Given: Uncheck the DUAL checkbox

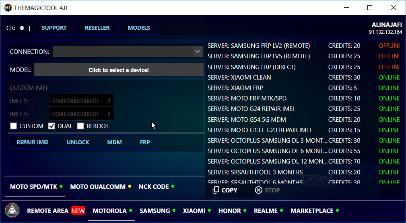Looking at the screenshot, I should coord(52,126).
